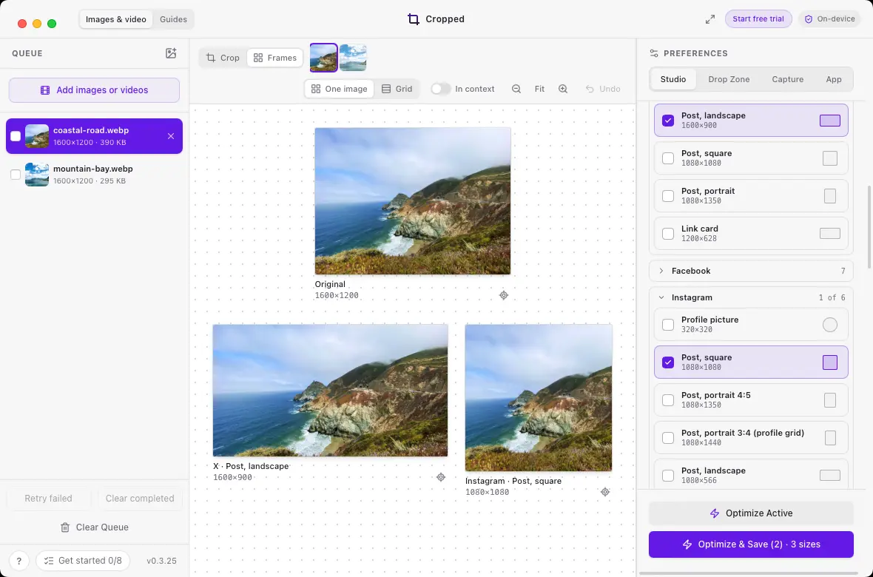Select the coastal road thumbnail in toolbar
The image size is (873, 577).
click(x=323, y=58)
